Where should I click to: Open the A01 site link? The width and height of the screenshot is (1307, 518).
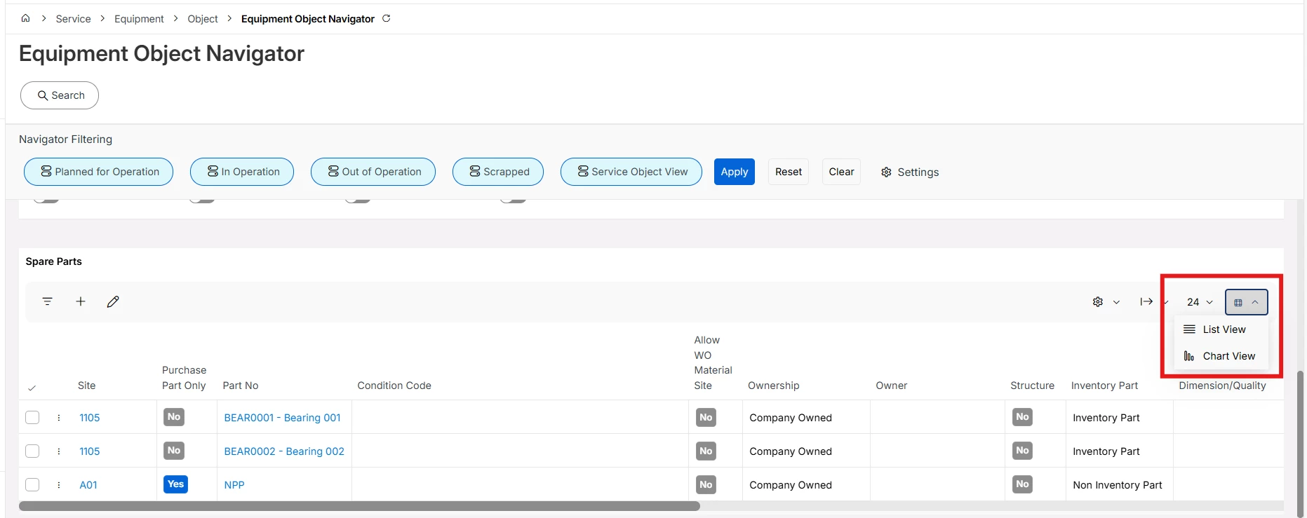point(88,485)
